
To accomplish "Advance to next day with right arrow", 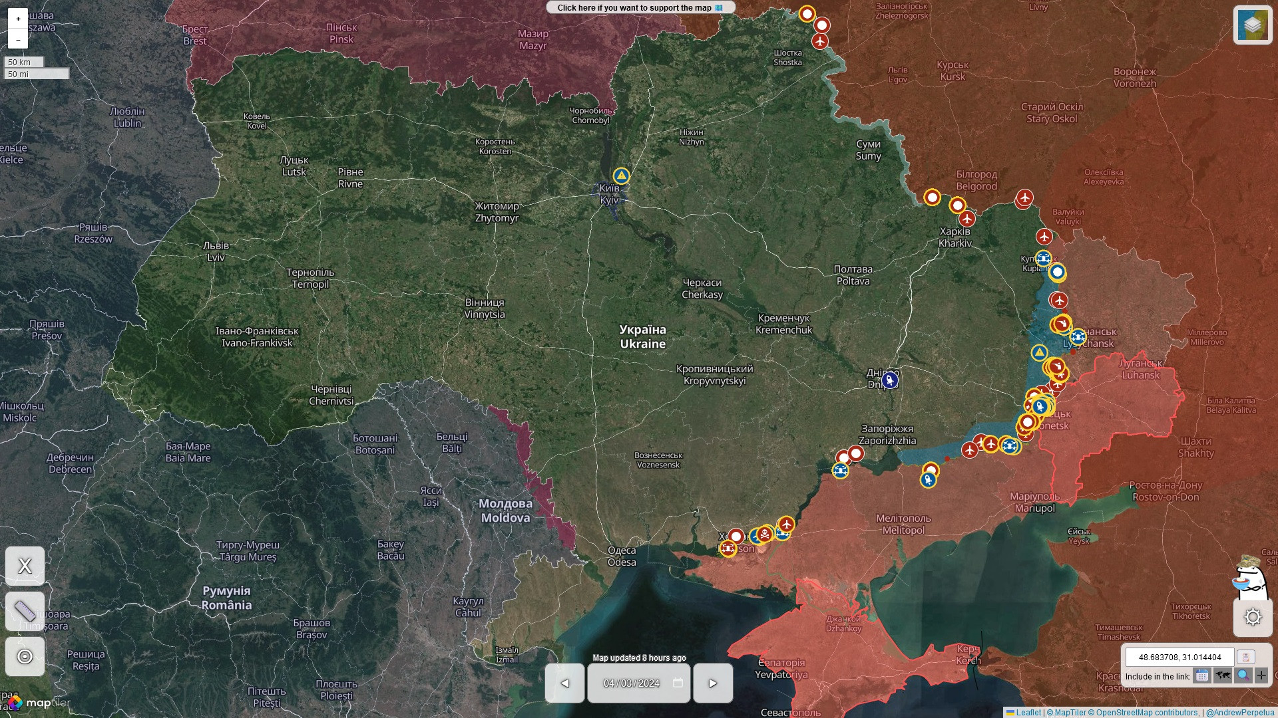I will click(713, 683).
